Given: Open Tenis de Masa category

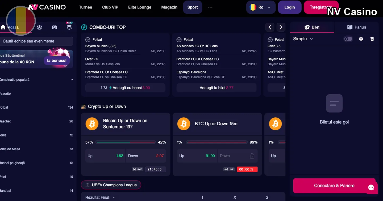Looking at the screenshot, I should (x=36, y=149).
